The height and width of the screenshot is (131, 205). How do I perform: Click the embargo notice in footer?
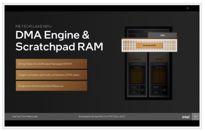pyautogui.click(x=102, y=116)
